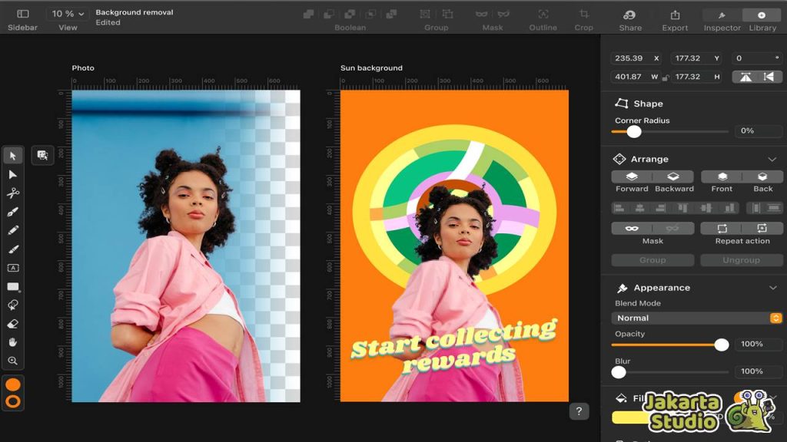Click the question mark help button near the canvas
Image resolution: width=787 pixels, height=442 pixels.
[579, 412]
